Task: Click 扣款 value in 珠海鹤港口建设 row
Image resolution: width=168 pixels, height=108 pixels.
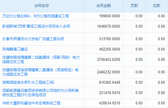Action: coord(161,49)
